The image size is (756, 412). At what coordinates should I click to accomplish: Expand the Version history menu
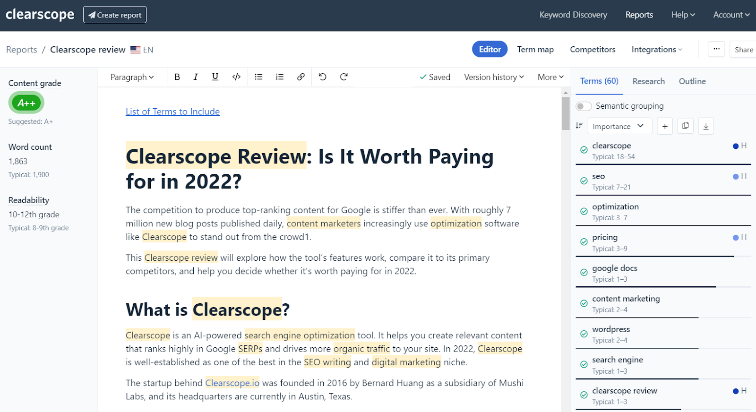click(x=494, y=77)
